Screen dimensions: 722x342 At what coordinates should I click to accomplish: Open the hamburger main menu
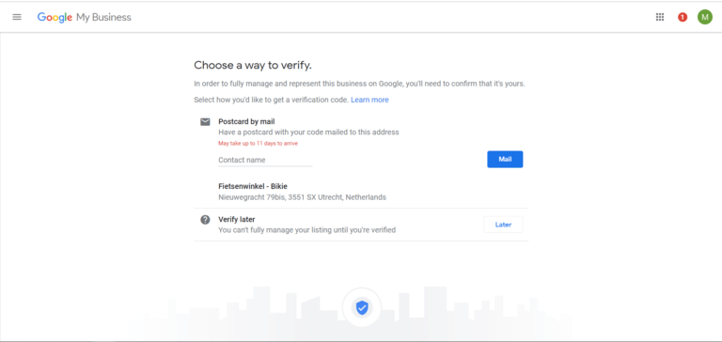(x=17, y=17)
